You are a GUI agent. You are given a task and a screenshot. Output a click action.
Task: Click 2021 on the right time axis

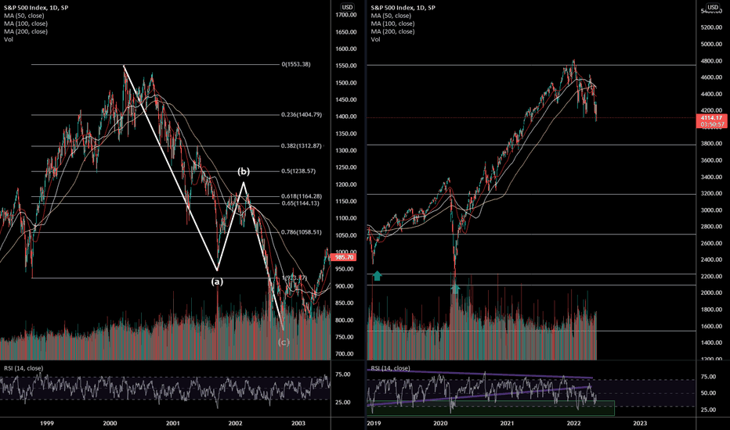point(507,423)
